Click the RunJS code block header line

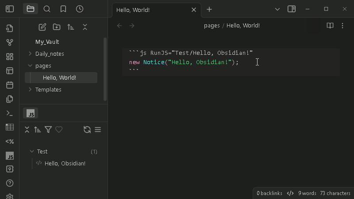pyautogui.click(x=191, y=53)
